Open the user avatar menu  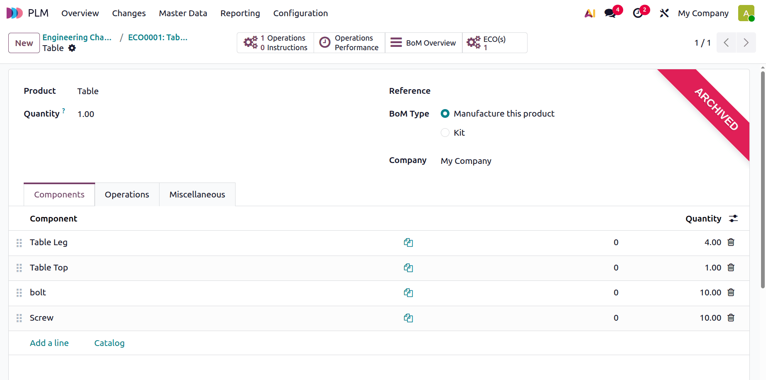tap(746, 13)
